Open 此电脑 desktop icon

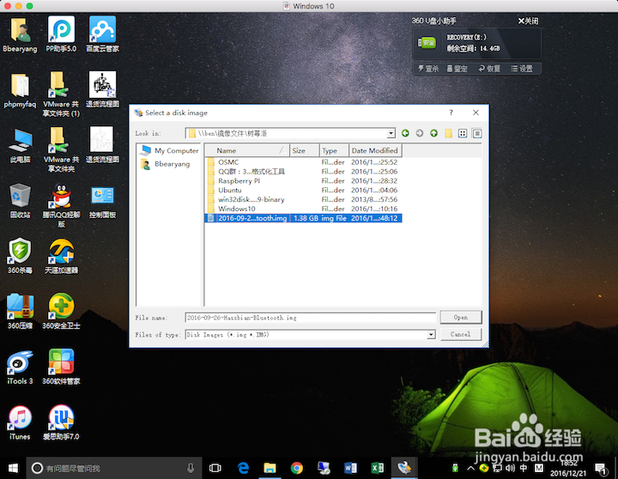click(x=20, y=146)
